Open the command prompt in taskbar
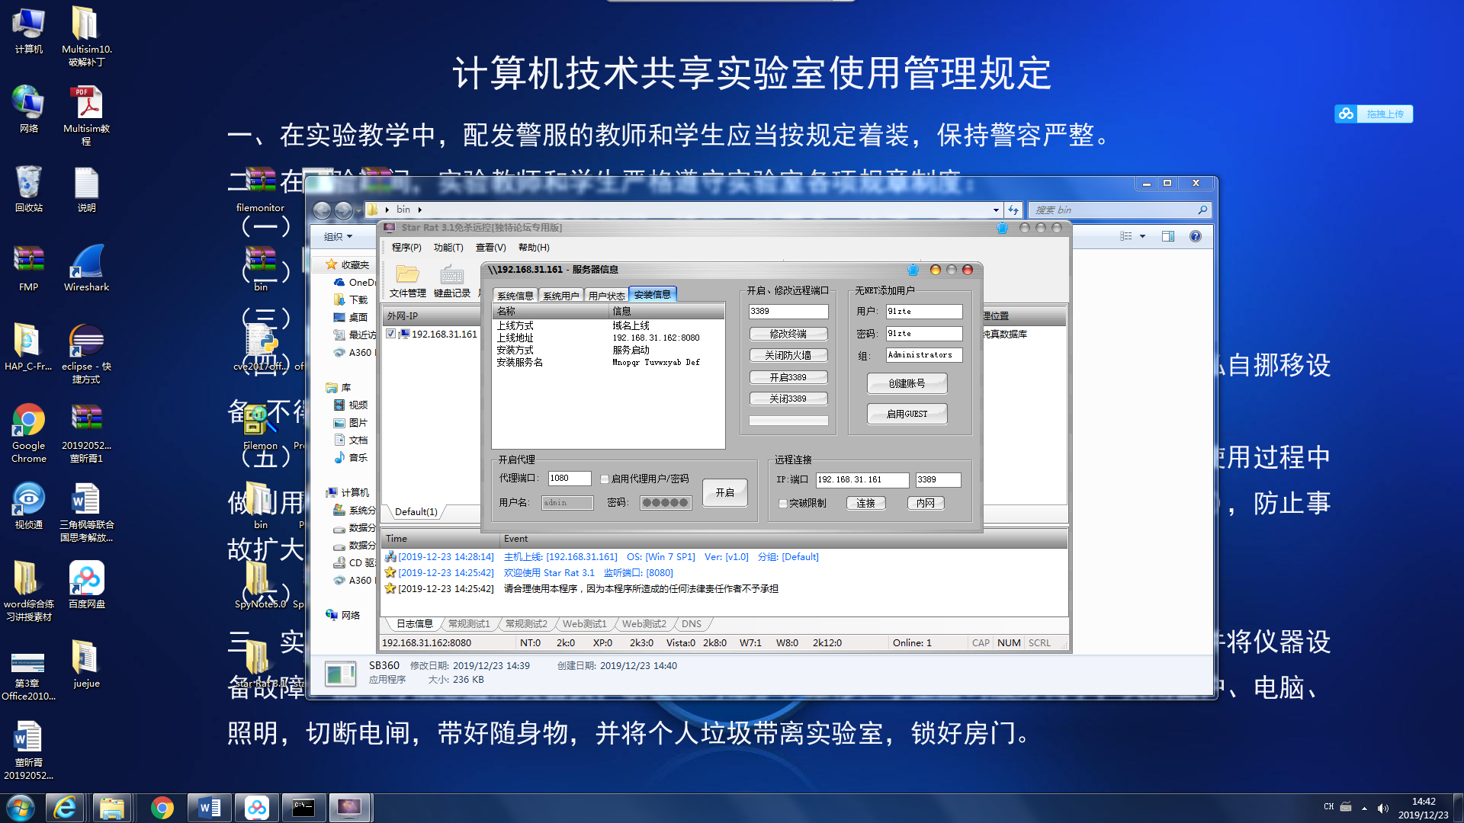 point(303,808)
